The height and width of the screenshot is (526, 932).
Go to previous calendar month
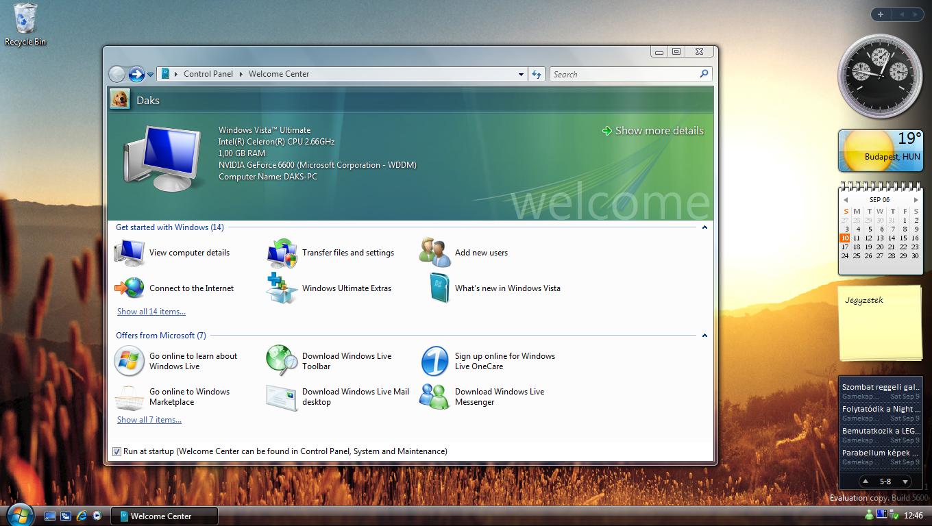[x=846, y=200]
